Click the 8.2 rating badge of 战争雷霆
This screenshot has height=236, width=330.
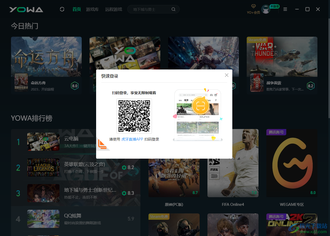311,86
